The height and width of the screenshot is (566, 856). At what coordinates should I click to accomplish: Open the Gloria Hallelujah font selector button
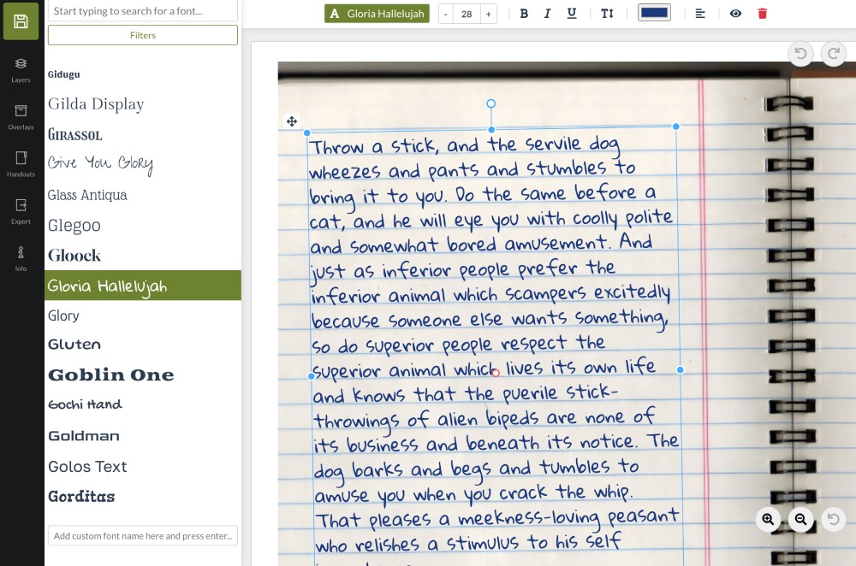(377, 14)
